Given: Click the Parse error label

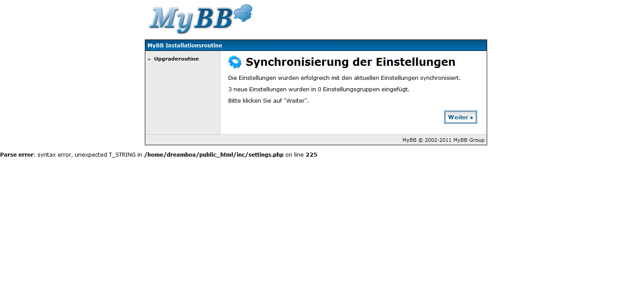Looking at the screenshot, I should click(x=17, y=155).
